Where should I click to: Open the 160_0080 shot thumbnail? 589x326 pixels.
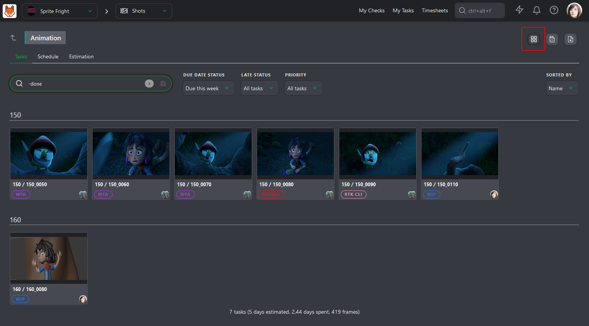click(x=49, y=258)
